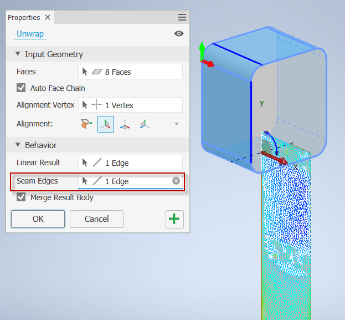The width and height of the screenshot is (345, 320).
Task: Click the Unwrap feature name link
Action: (x=30, y=34)
